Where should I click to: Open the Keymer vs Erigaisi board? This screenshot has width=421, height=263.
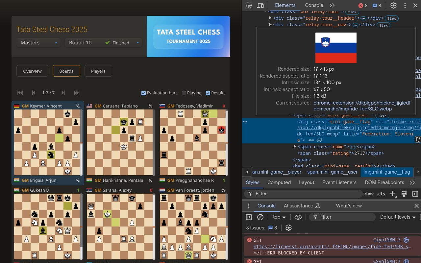[48, 143]
